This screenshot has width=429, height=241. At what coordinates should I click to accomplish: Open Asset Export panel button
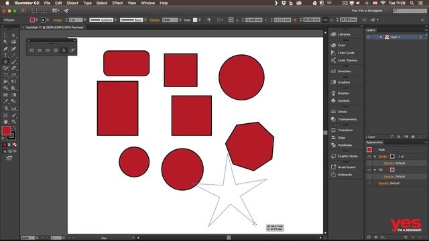click(x=343, y=167)
